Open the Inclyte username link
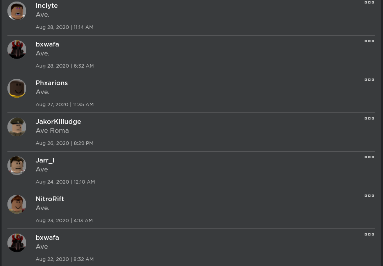 47,5
